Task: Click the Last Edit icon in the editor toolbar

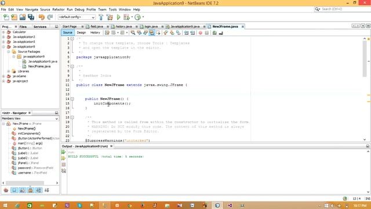Action: [107, 33]
